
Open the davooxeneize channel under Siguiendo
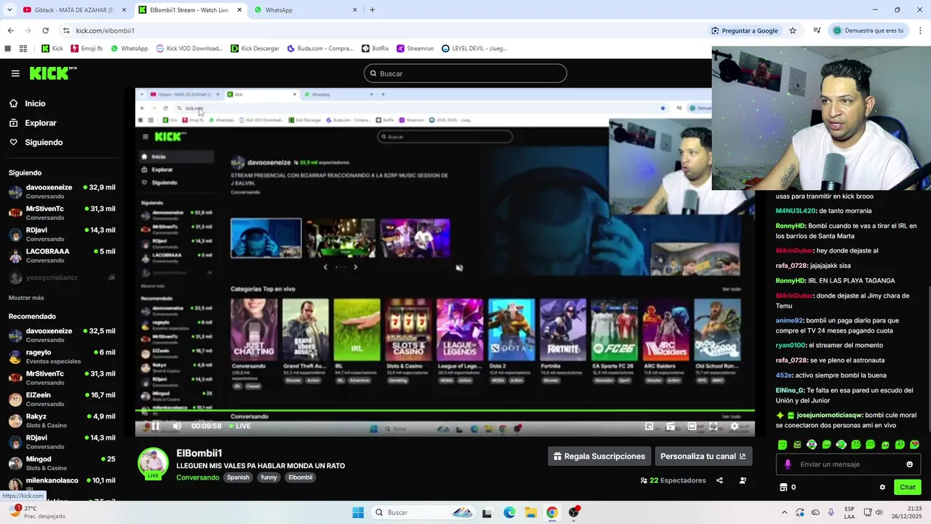[x=62, y=191]
